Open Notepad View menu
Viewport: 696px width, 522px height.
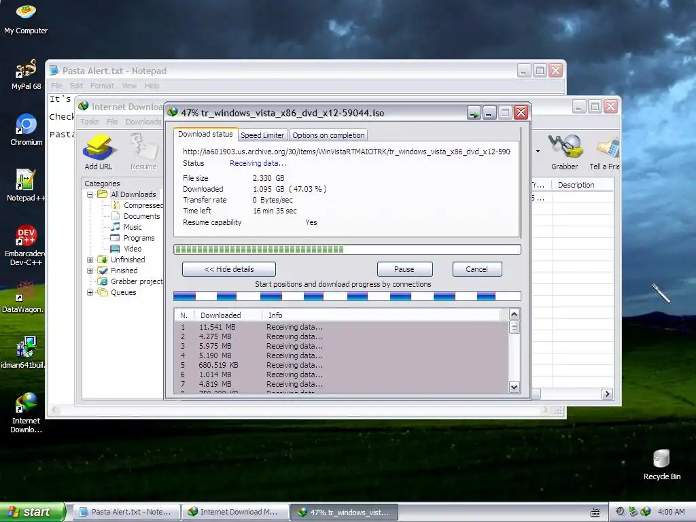[x=128, y=86]
